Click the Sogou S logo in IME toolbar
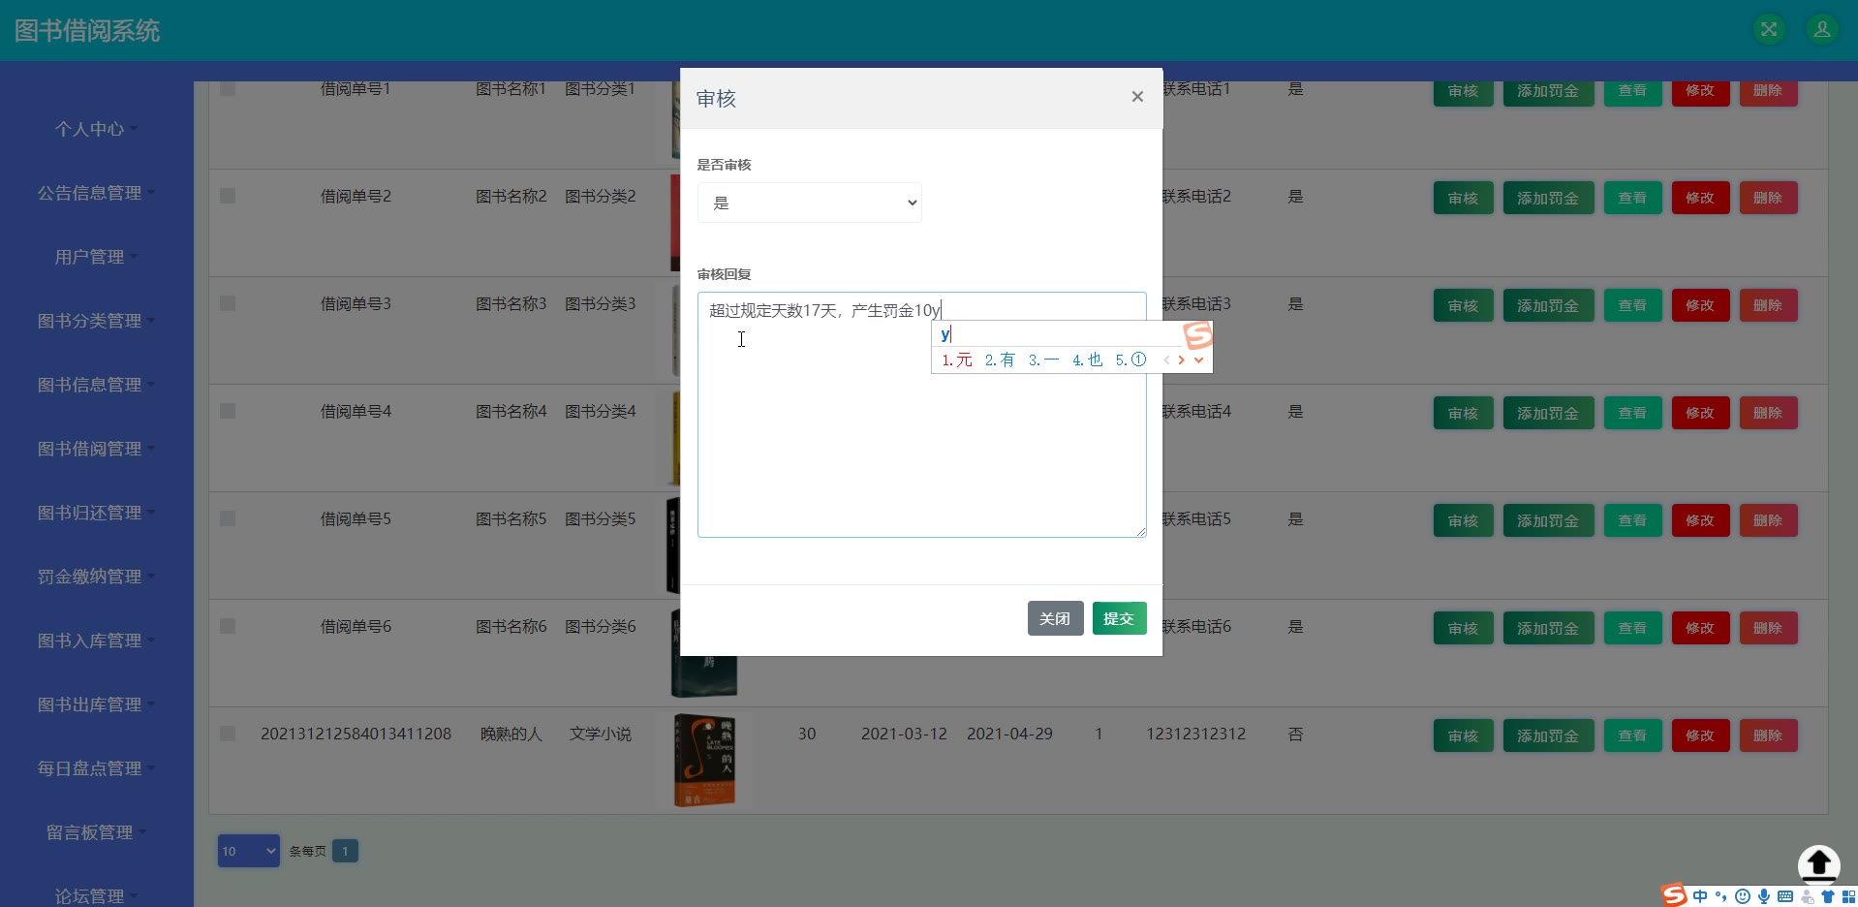This screenshot has height=907, width=1858. click(x=1674, y=895)
